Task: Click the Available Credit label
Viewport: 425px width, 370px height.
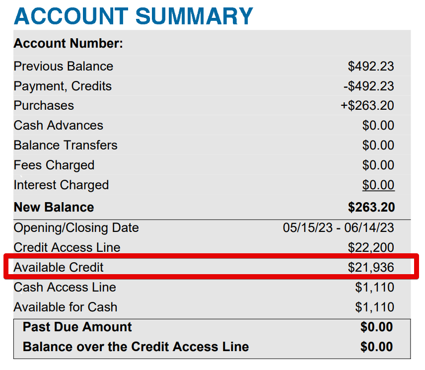Action: pyautogui.click(x=59, y=267)
